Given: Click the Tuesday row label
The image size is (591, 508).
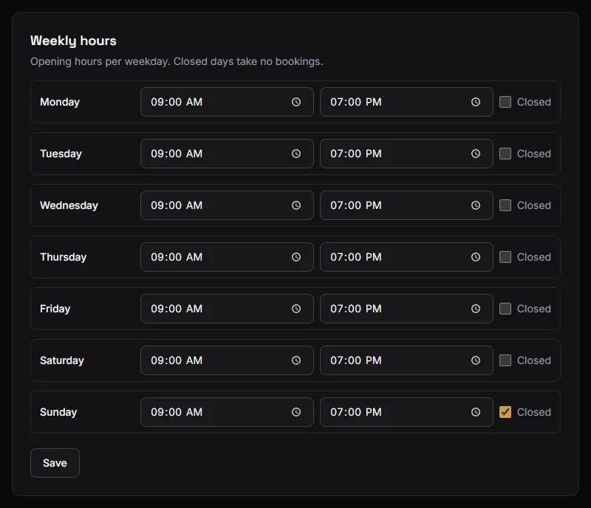Looking at the screenshot, I should 61,154.
